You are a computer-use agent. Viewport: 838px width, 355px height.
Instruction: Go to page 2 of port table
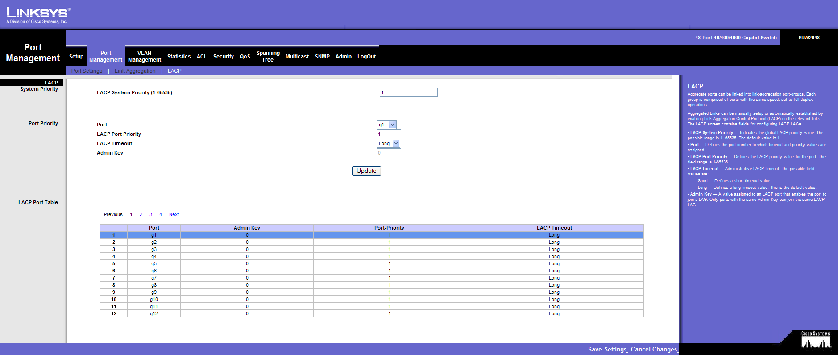coord(141,215)
